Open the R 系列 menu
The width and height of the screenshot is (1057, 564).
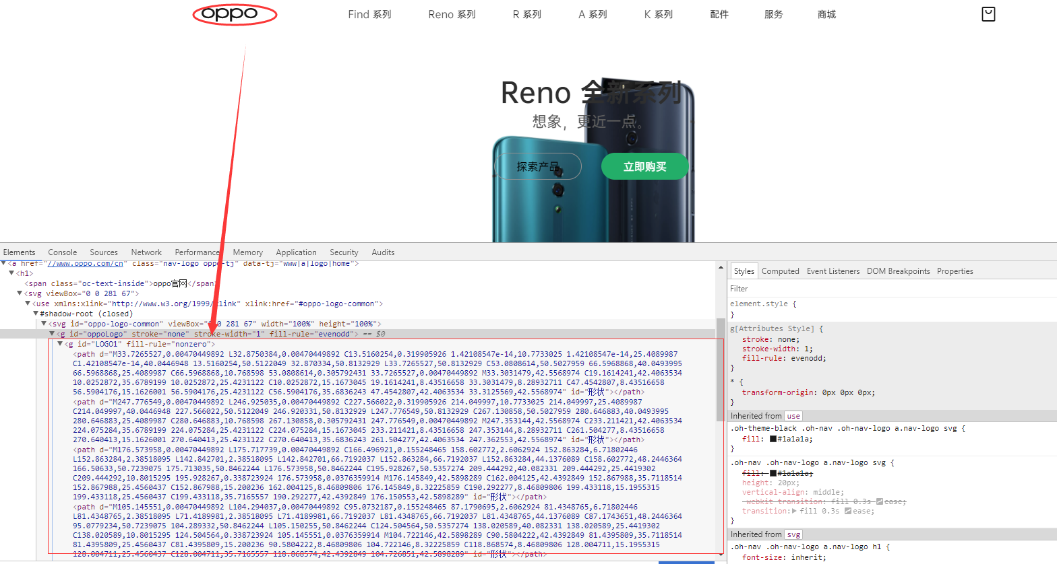click(526, 14)
